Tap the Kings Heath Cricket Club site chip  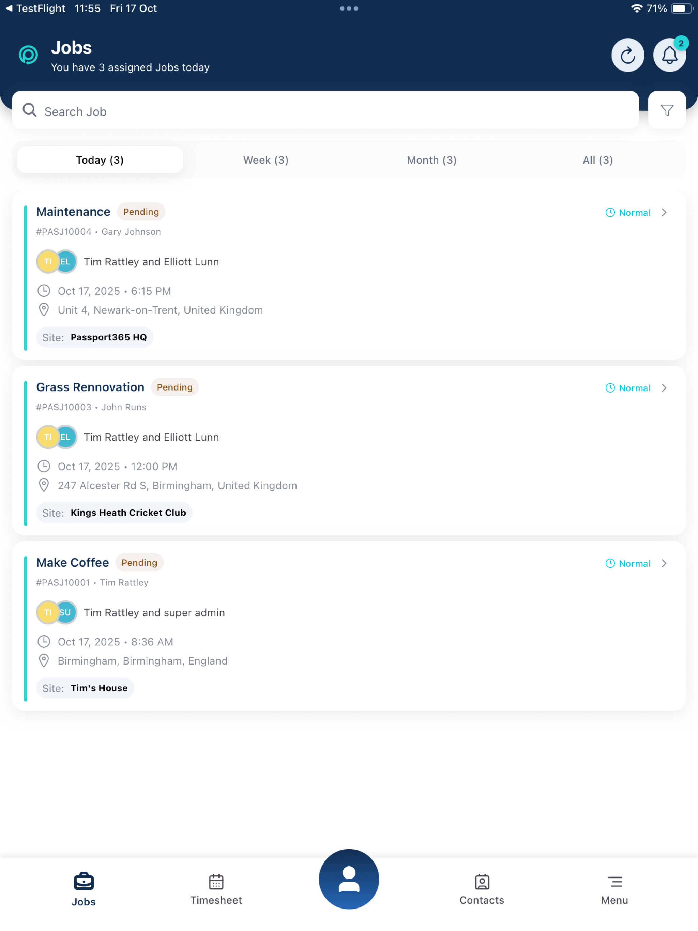coord(114,513)
